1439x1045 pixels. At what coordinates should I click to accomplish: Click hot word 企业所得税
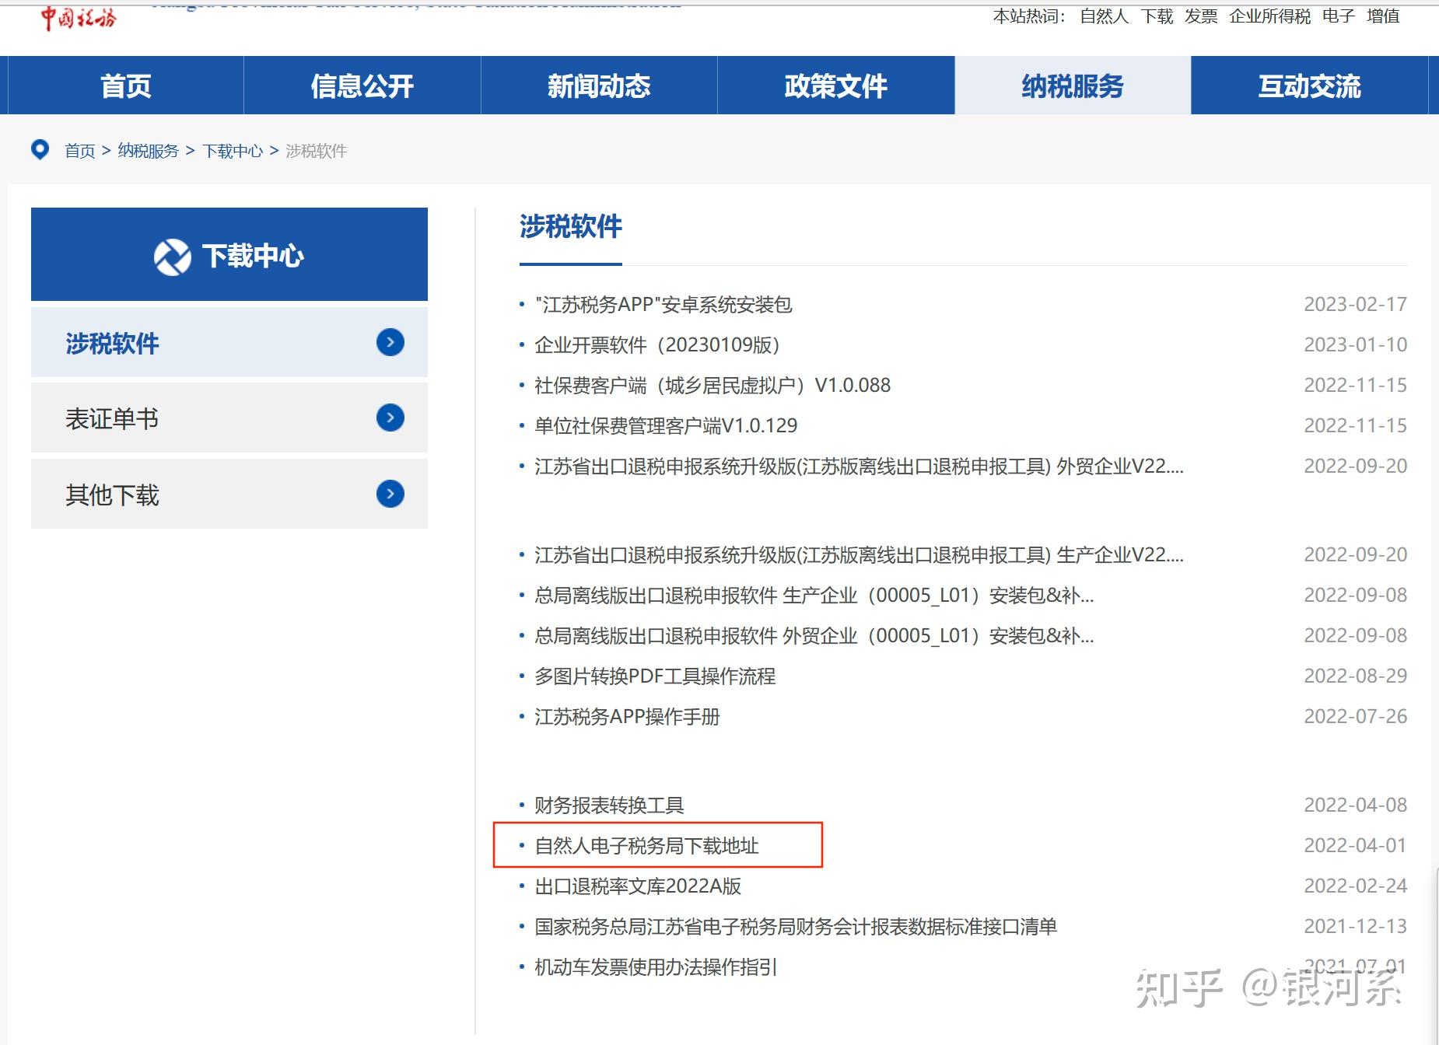pyautogui.click(x=1269, y=16)
